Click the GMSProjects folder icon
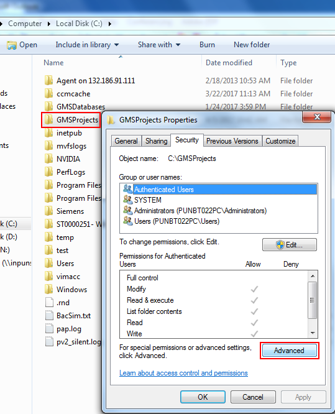The image size is (335, 414). pyautogui.click(x=48, y=120)
